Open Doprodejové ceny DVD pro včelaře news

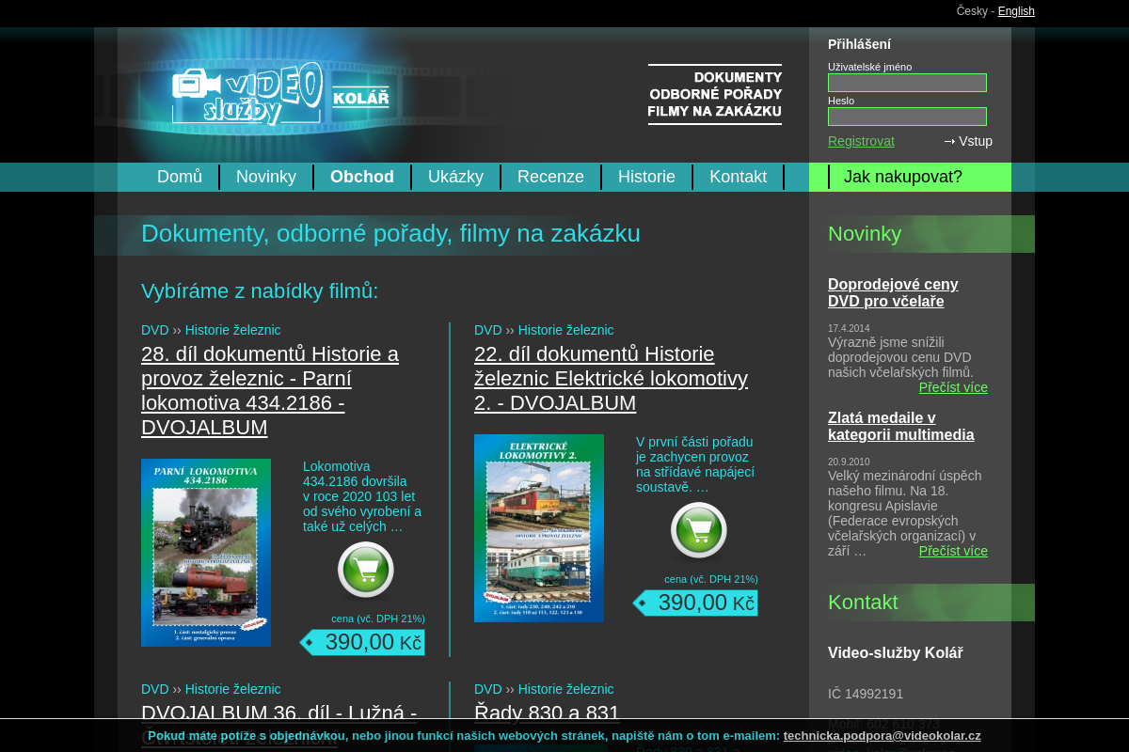893,292
